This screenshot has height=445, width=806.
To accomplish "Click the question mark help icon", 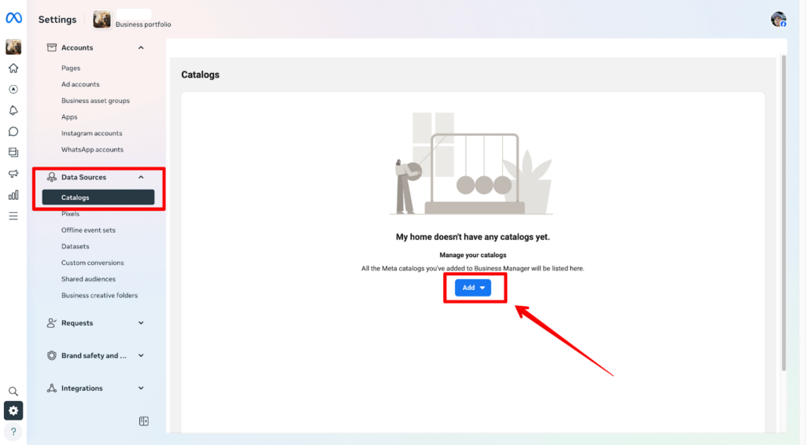I will 13,432.
